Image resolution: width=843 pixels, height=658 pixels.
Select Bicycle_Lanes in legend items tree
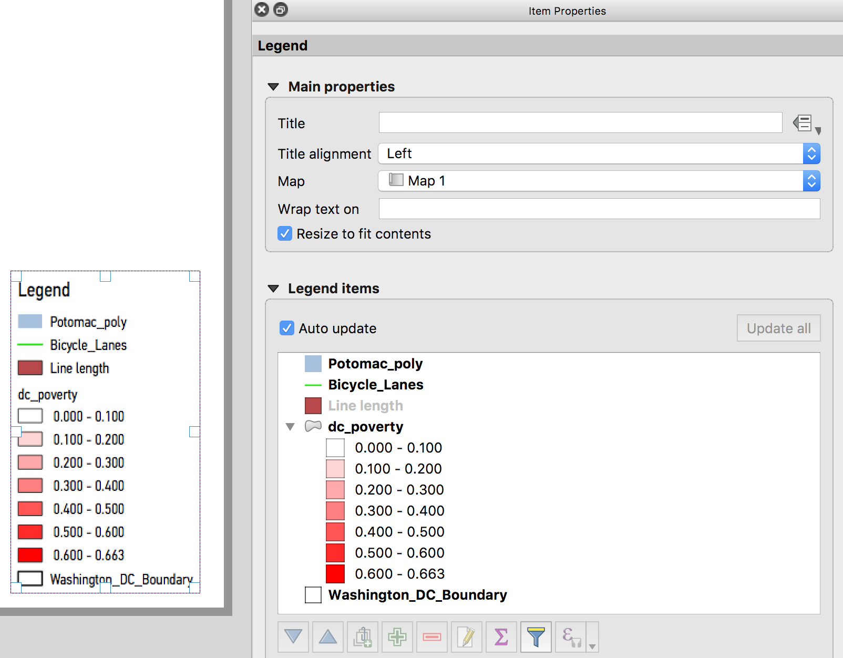(x=376, y=385)
